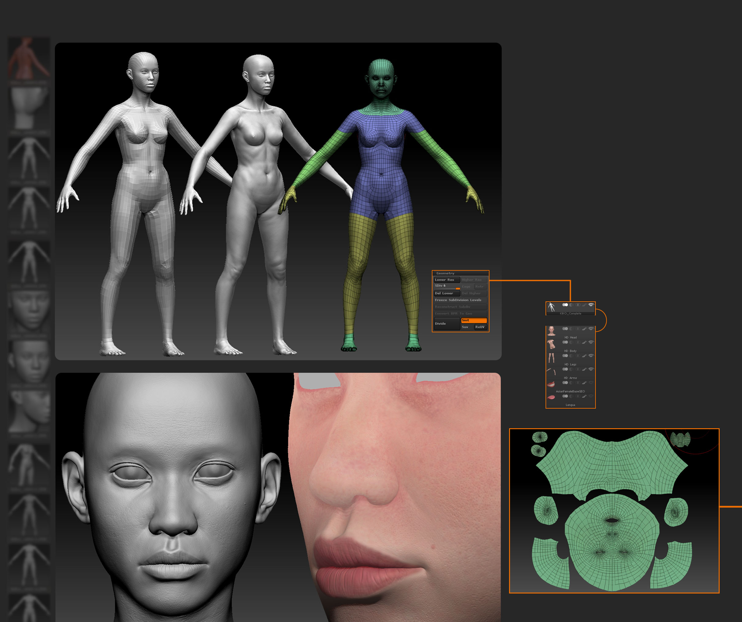Click the green UV layout image

click(x=614, y=511)
